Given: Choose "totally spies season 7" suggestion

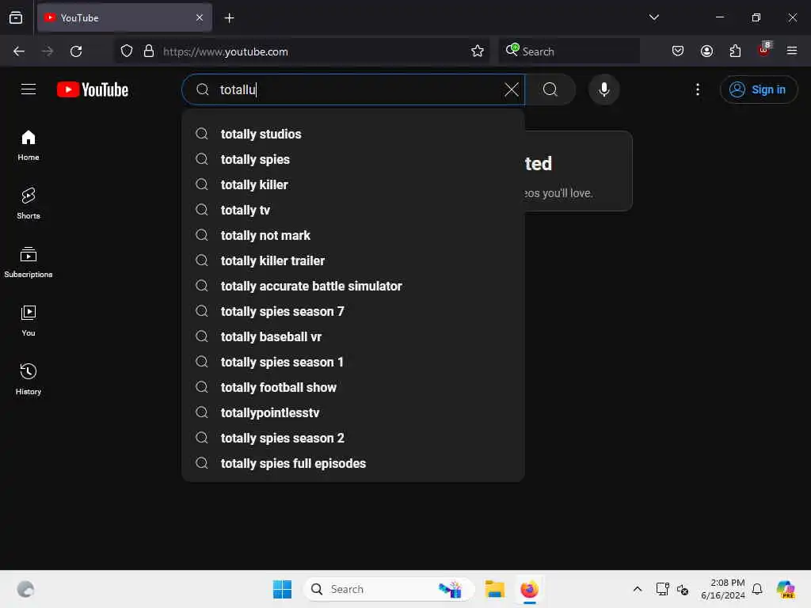Looking at the screenshot, I should point(353,311).
